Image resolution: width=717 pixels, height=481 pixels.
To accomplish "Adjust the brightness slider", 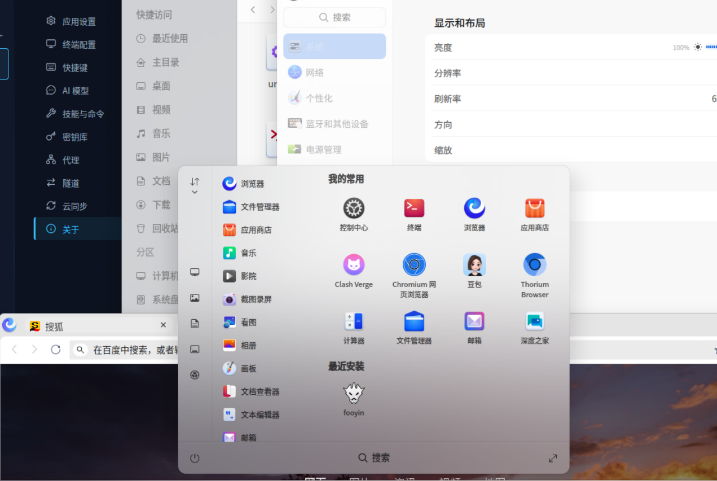I will (x=711, y=48).
